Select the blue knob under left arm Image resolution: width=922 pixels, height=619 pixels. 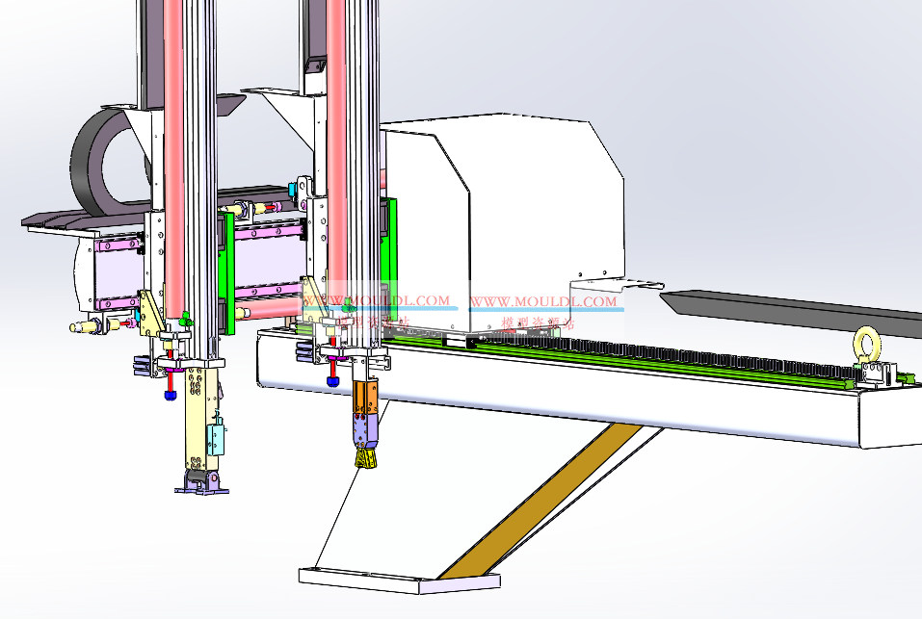(x=171, y=394)
